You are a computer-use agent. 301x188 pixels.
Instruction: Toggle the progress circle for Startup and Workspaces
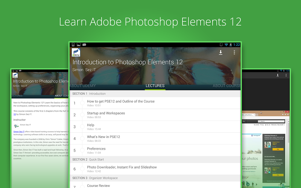(x=82, y=115)
